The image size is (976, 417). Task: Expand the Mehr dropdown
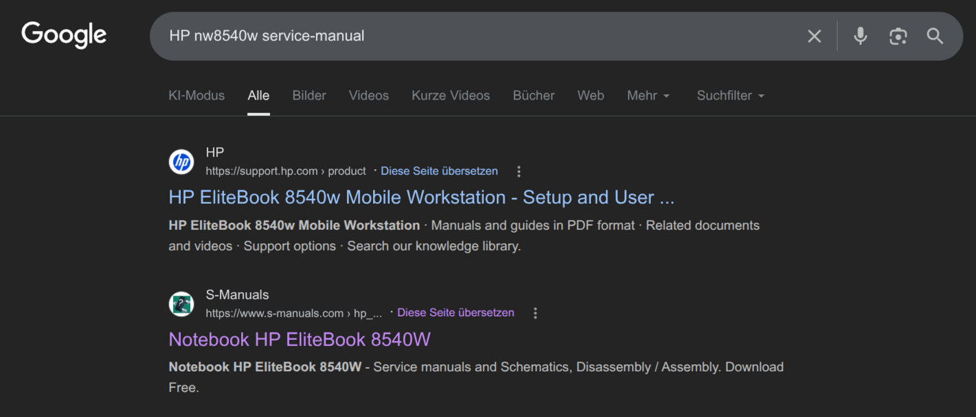[648, 95]
